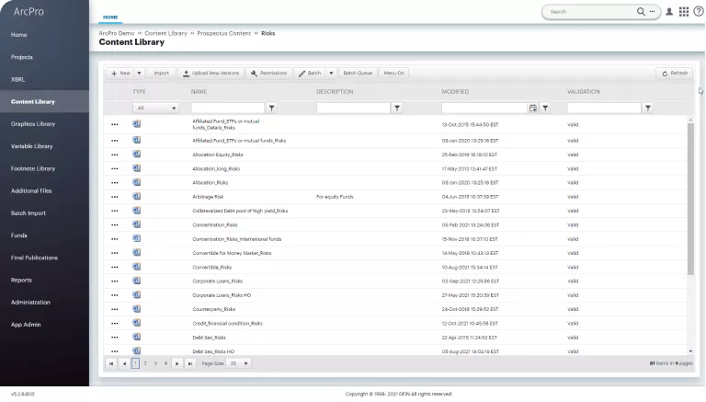Image resolution: width=706 pixels, height=402 pixels.
Task: Click the Import button
Action: pyautogui.click(x=161, y=73)
